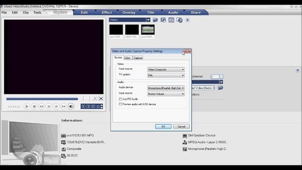Select the Capture tab in dialog
Screen dimensions: 302x170
(x=138, y=58)
